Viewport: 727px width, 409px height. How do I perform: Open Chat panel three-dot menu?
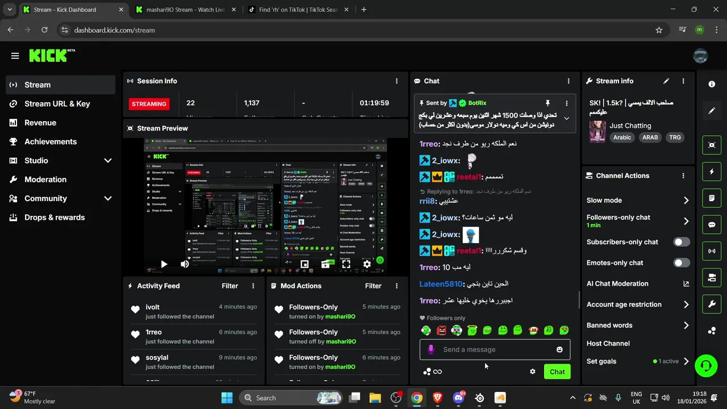(x=568, y=81)
